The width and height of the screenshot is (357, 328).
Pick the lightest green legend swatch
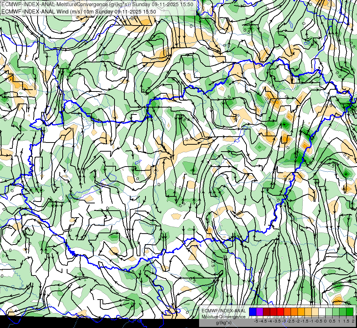(329, 312)
